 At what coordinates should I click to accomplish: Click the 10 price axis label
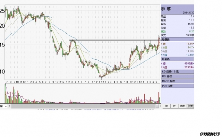(x=2, y=71)
